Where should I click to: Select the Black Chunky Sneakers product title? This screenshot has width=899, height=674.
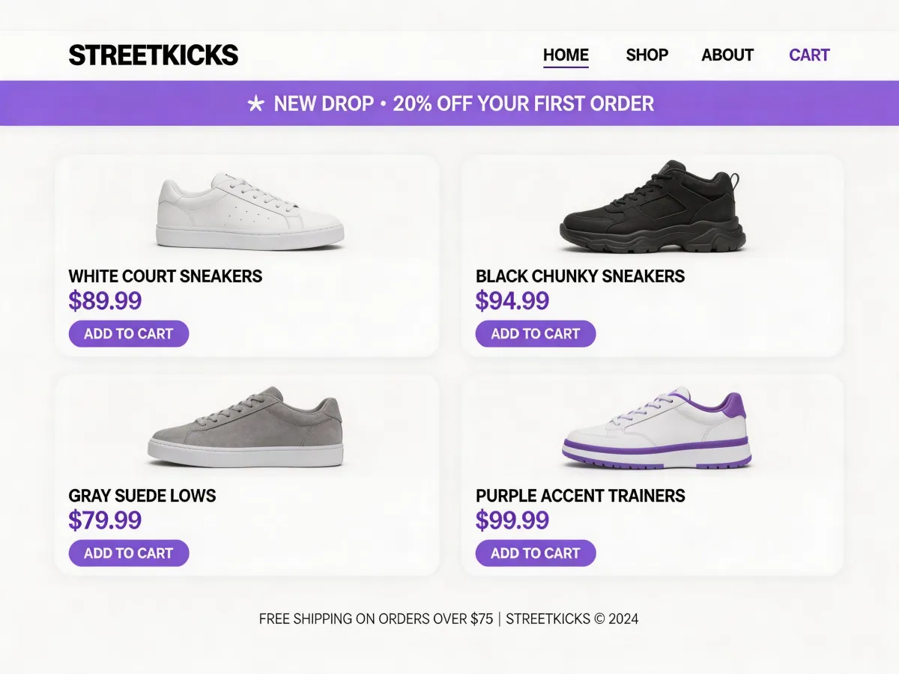point(580,276)
